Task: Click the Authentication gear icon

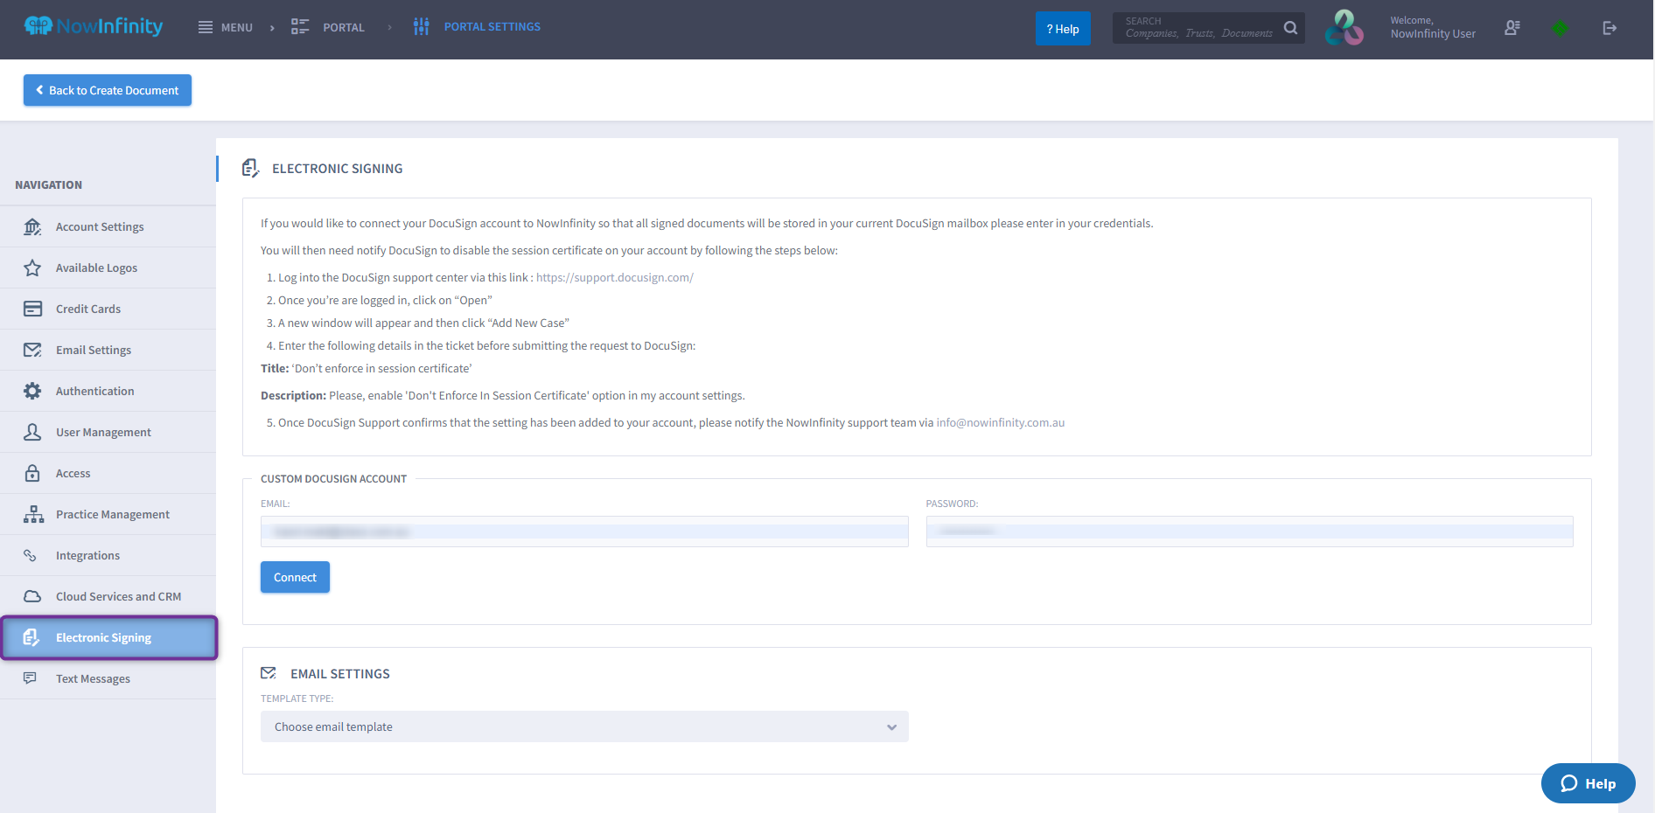Action: (32, 391)
